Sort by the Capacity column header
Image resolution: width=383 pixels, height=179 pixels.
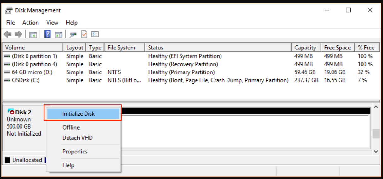(305, 48)
